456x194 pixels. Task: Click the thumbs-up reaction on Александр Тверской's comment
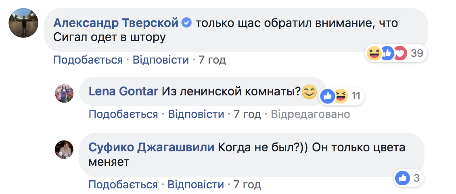coord(387,53)
